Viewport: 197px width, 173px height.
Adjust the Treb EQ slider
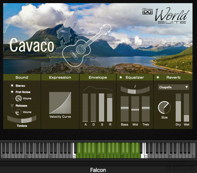tap(146, 109)
